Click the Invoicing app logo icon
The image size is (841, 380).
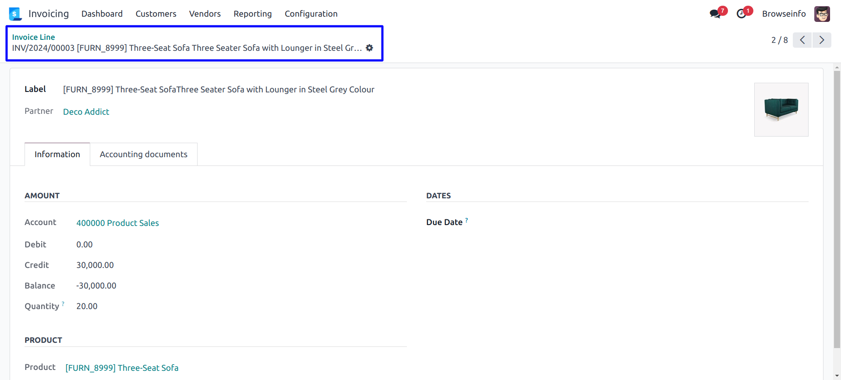15,14
